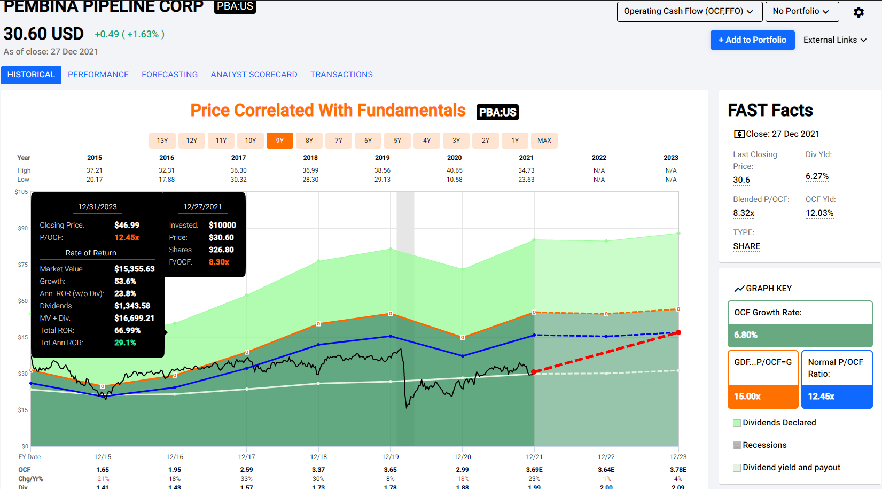Click Tot Ann ROR value 29.1%
882x489 pixels.
pyautogui.click(x=125, y=343)
